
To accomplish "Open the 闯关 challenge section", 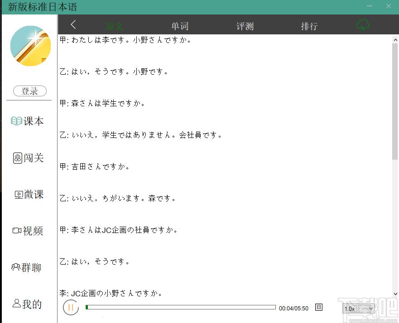I will coord(28,158).
